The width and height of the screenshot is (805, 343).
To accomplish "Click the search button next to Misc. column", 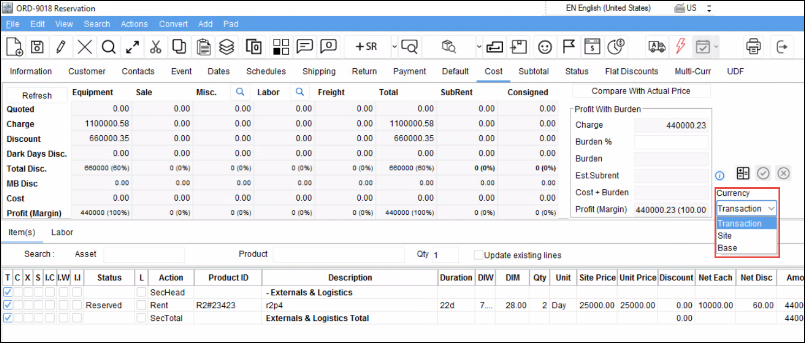I will point(241,92).
